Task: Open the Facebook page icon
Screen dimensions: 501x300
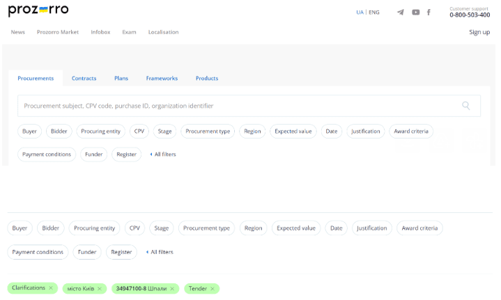Action: click(429, 13)
